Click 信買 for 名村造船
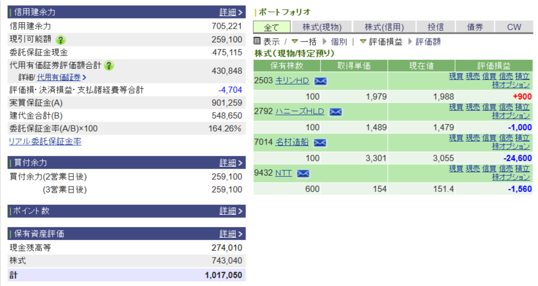The height and width of the screenshot is (286, 538). click(x=489, y=138)
